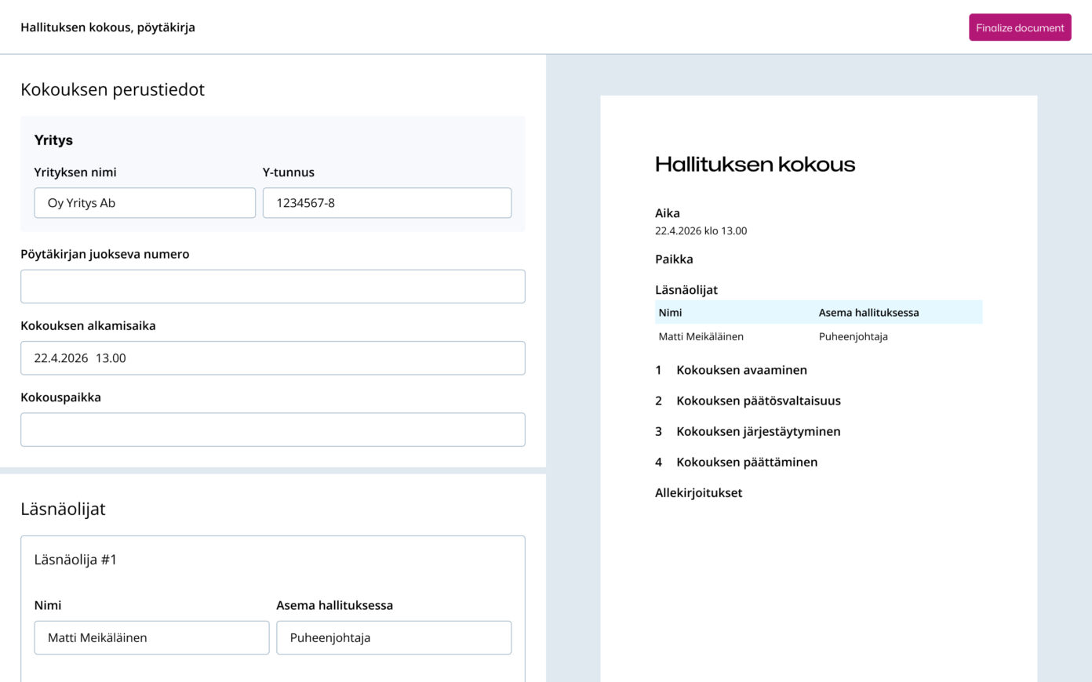Open the Kokouksen alkamisaika date field
This screenshot has width=1092, height=682.
pos(272,358)
